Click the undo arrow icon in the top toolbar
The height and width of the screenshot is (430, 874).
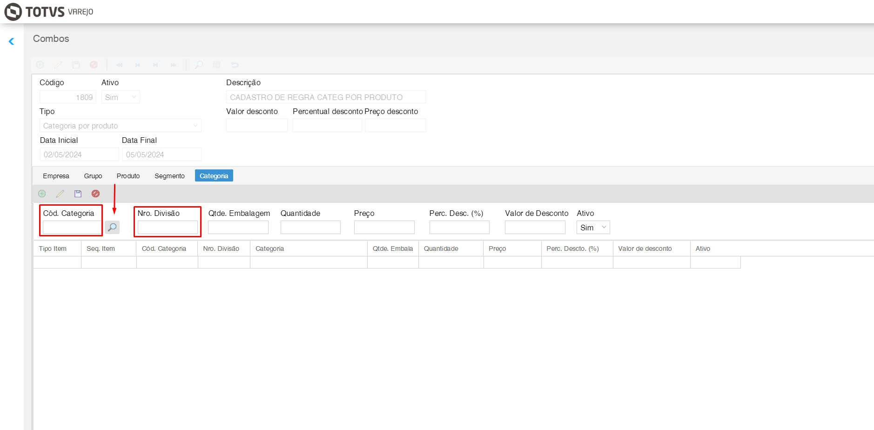(x=235, y=65)
